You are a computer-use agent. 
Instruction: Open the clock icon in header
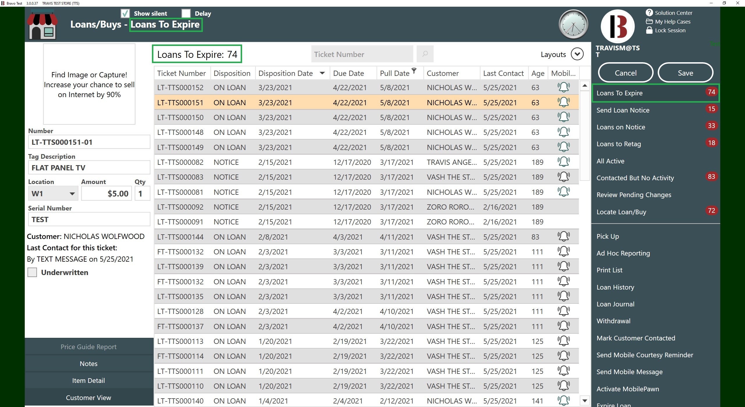pos(573,24)
